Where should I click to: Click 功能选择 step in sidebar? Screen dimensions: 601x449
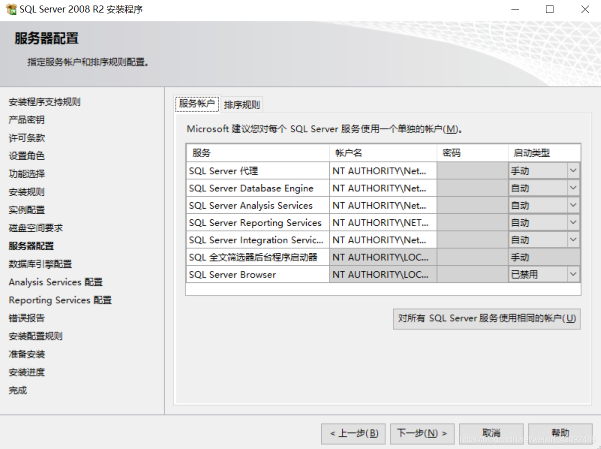(27, 174)
